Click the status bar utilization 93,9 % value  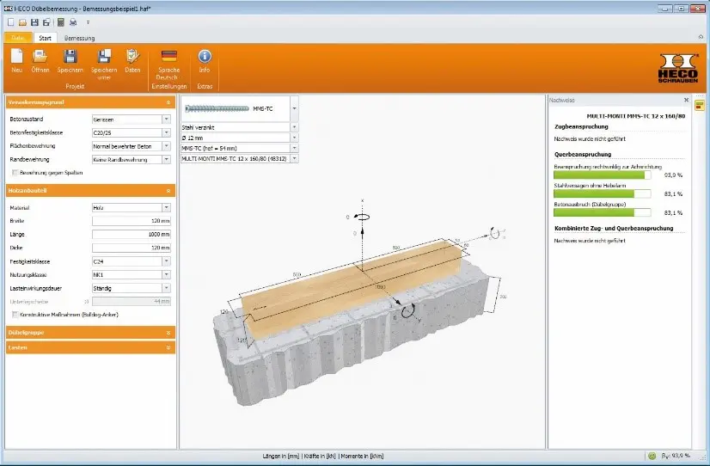pos(676,456)
